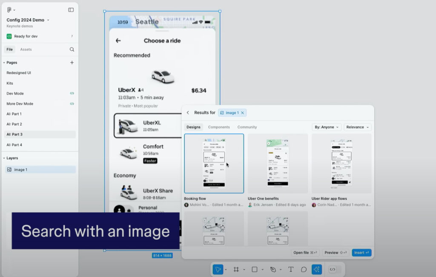
Task: Select the Text tool
Action: [x=290, y=269]
